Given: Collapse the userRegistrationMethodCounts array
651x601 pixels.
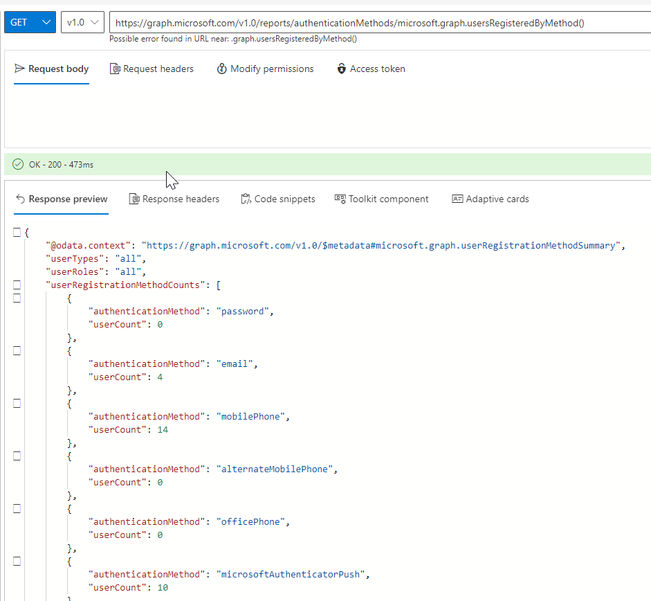Looking at the screenshot, I should click(x=17, y=285).
